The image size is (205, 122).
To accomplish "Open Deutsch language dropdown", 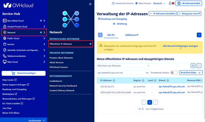I will point(159,3).
